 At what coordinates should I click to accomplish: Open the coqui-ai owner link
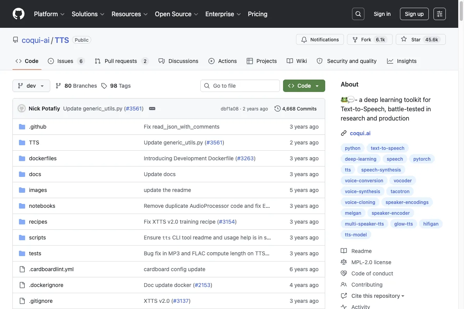[x=36, y=40]
